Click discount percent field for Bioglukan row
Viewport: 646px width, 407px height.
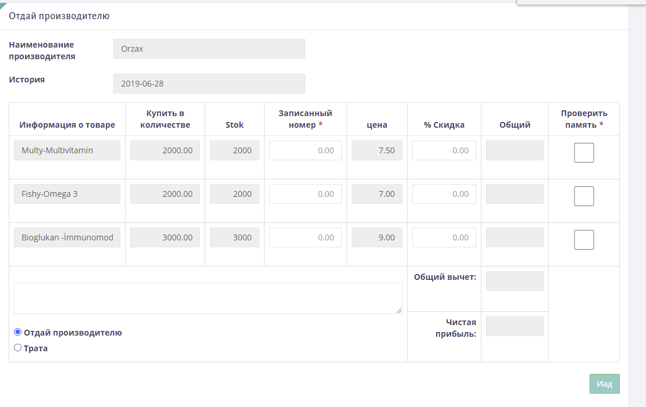point(444,237)
